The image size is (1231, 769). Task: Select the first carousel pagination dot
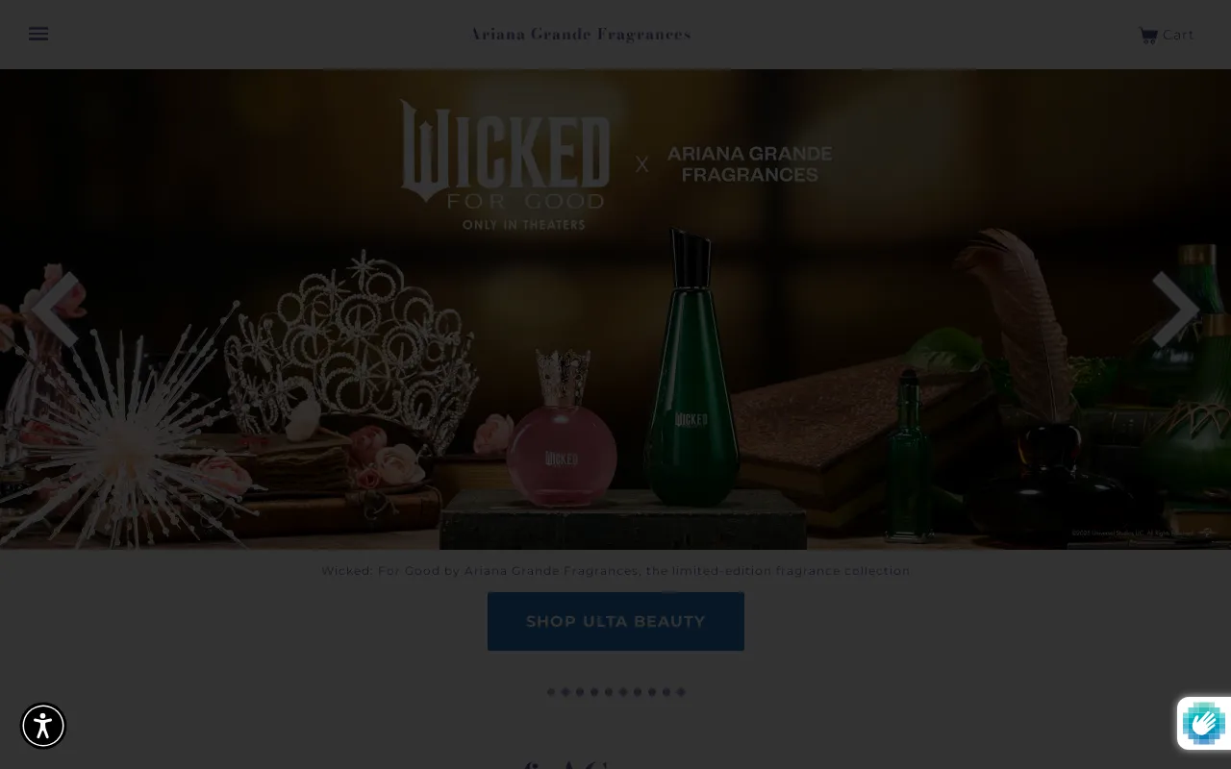coord(551,691)
